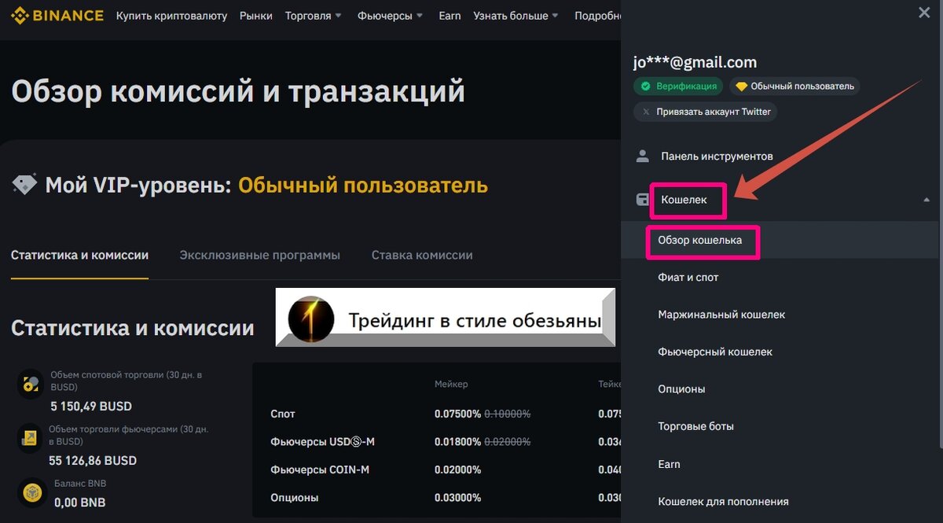Click the 55 126,86 BUSD value

[93, 460]
